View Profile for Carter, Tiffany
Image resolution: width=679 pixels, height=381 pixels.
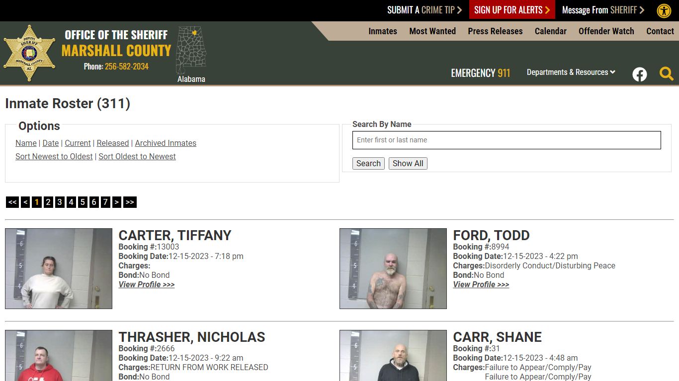pyautogui.click(x=147, y=284)
